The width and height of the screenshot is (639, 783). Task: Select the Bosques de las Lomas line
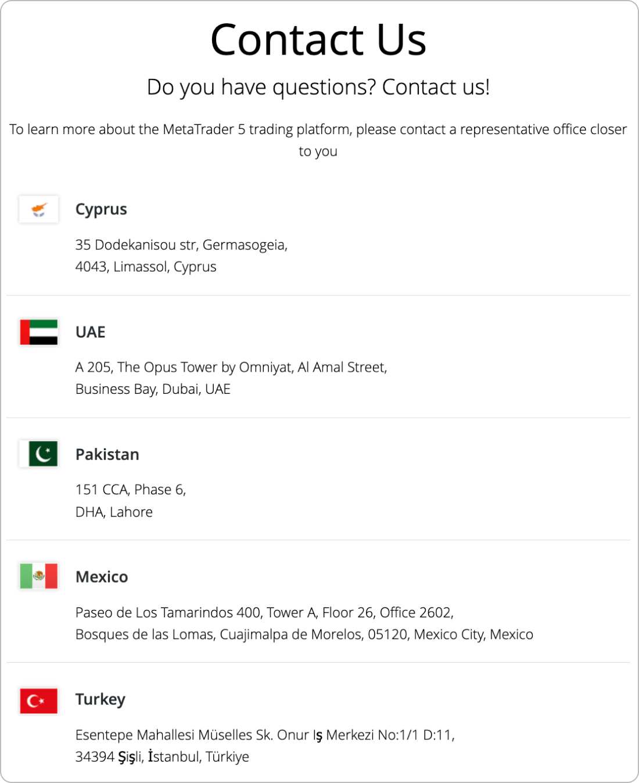(x=304, y=635)
